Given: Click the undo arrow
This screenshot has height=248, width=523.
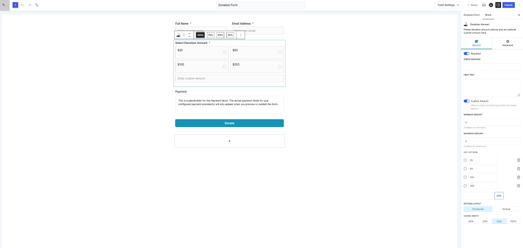Looking at the screenshot, I should pos(22,5).
